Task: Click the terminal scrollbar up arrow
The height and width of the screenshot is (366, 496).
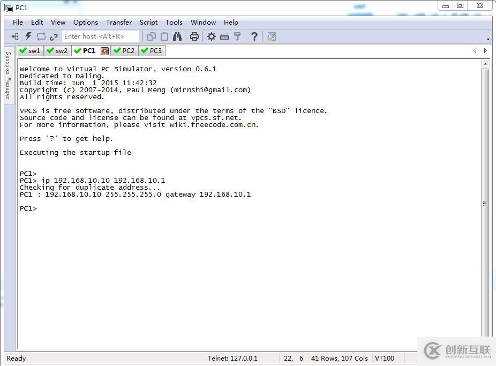Action: (485, 64)
